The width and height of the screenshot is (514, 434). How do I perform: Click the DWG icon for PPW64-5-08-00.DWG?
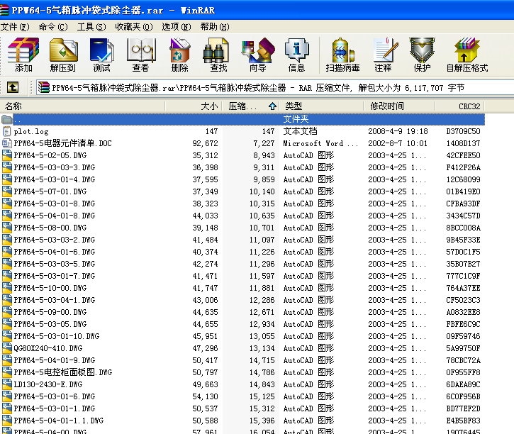(x=6, y=228)
